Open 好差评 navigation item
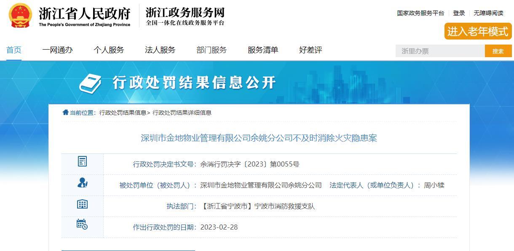Screen dimensions: 514x251 [311, 50]
